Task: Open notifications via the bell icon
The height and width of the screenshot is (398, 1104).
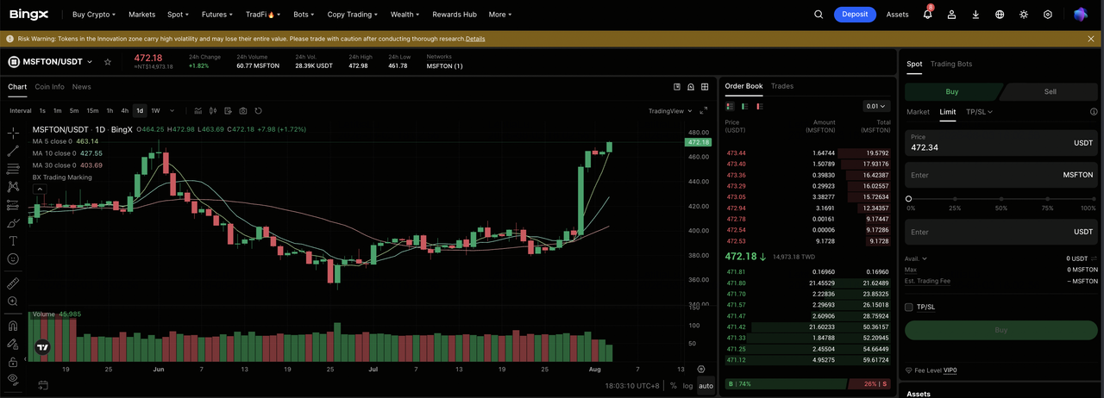Action: (928, 14)
